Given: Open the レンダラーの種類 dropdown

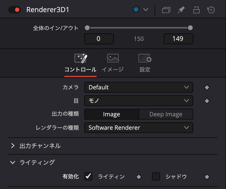Looking at the screenshot, I should pyautogui.click(x=139, y=128).
